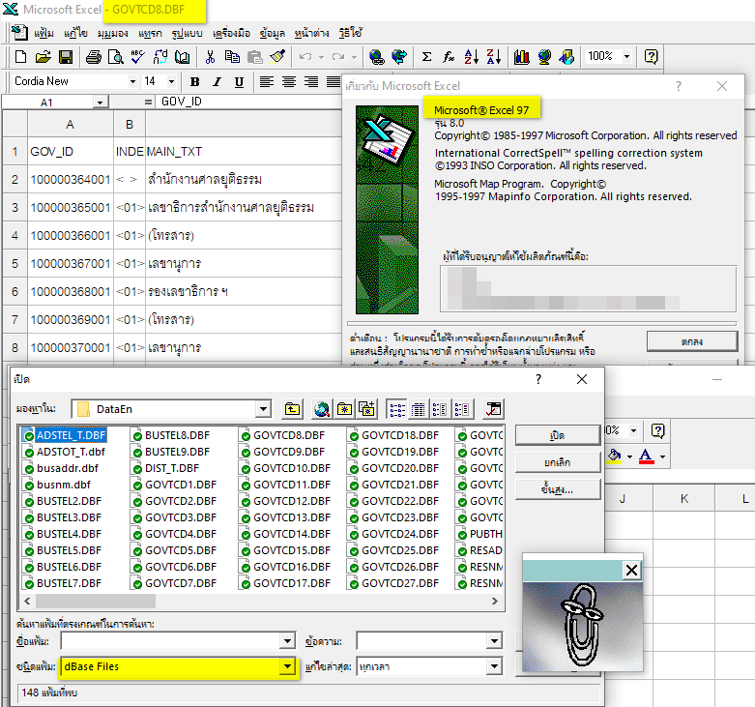
Task: Expand the font size 14 dropdown
Action: click(171, 82)
